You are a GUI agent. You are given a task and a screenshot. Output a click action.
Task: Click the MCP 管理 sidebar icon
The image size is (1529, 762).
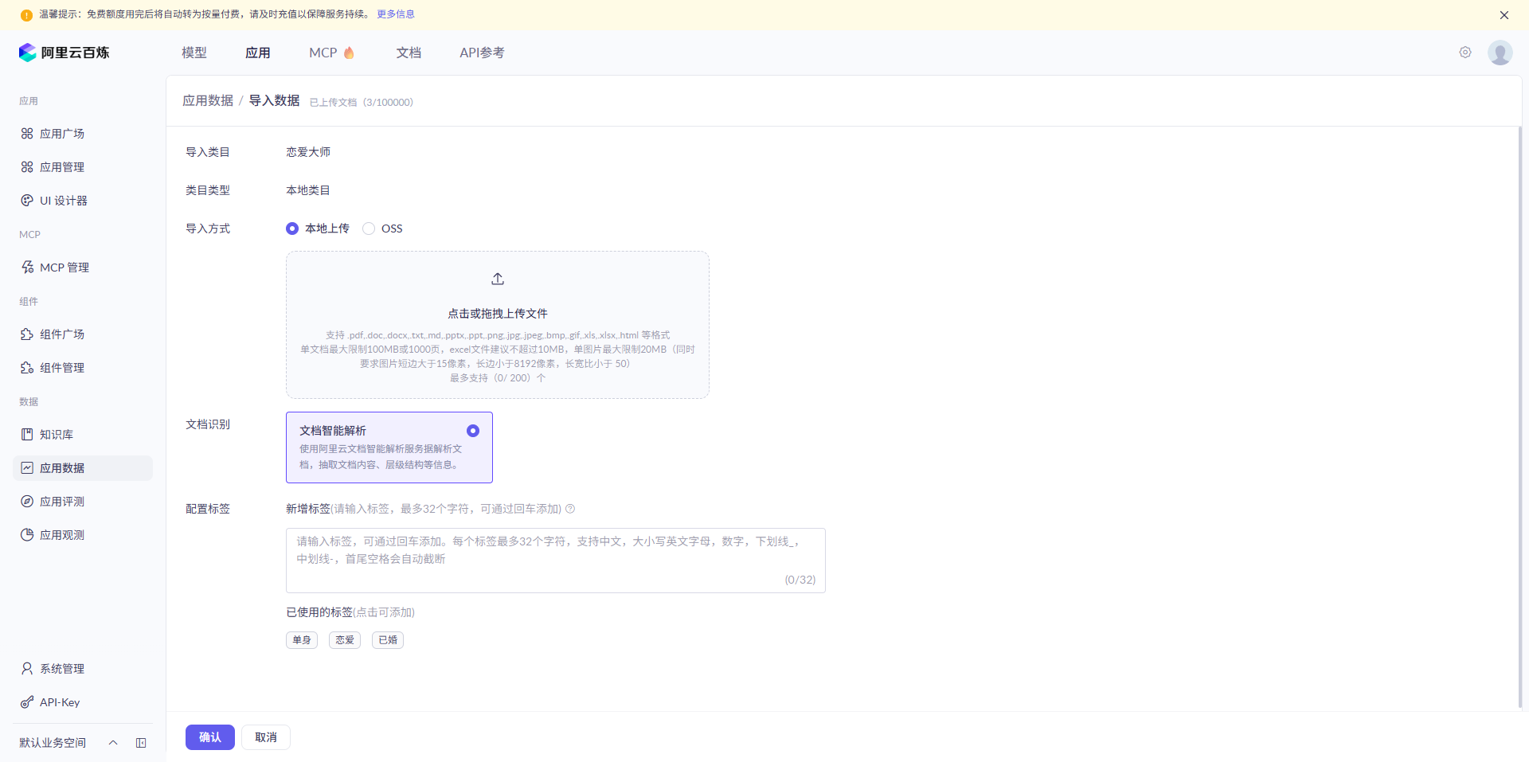[27, 268]
